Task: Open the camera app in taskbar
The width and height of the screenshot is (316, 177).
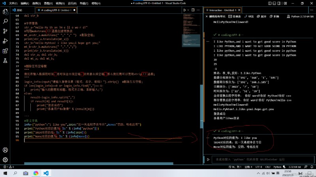Action: [x=26, y=173]
